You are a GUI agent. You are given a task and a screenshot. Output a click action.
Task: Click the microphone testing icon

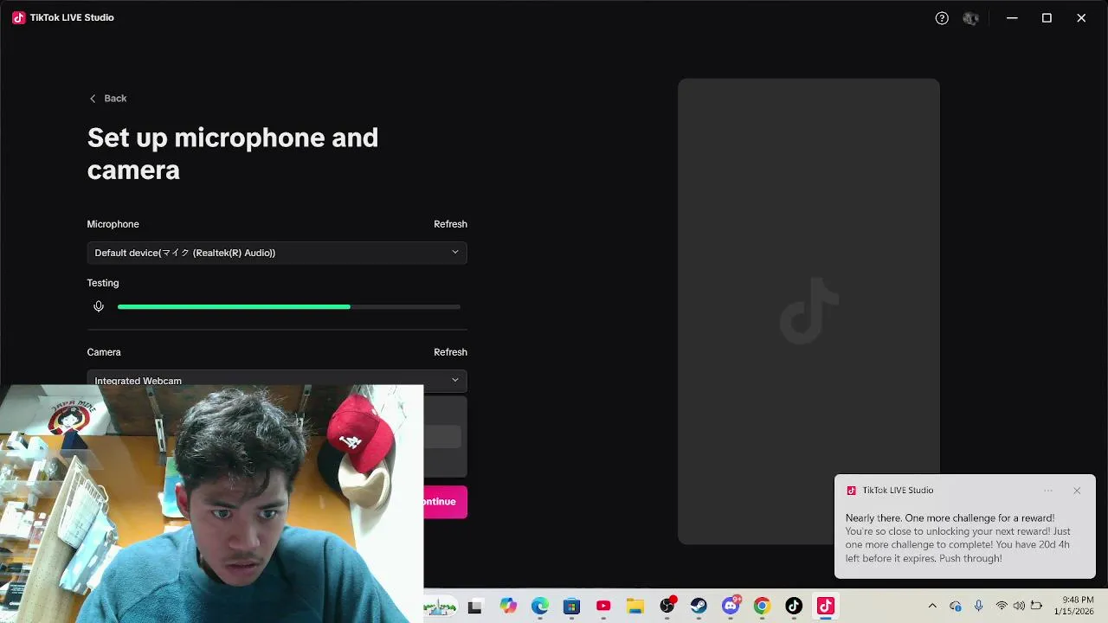(x=99, y=306)
